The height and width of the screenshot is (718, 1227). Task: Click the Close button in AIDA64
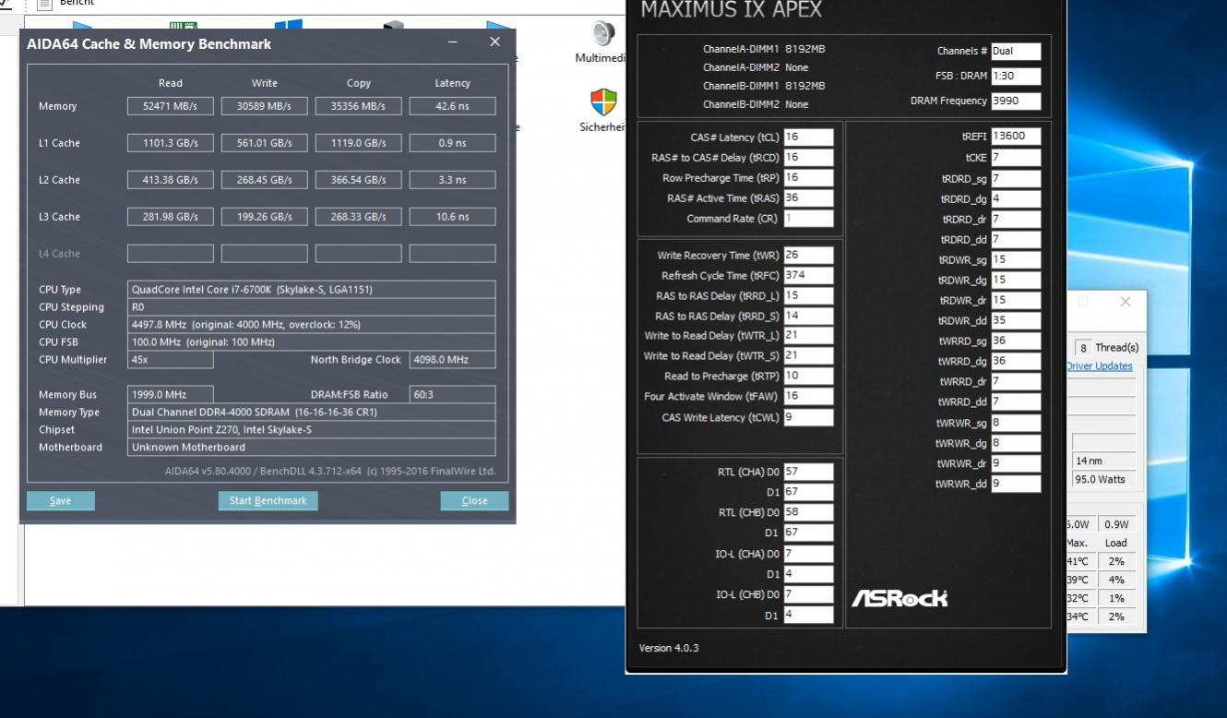[474, 500]
